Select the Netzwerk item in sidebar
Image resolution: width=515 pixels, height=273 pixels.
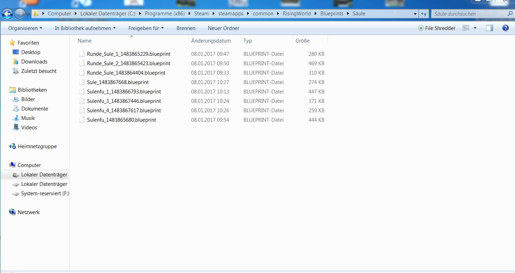click(x=29, y=212)
